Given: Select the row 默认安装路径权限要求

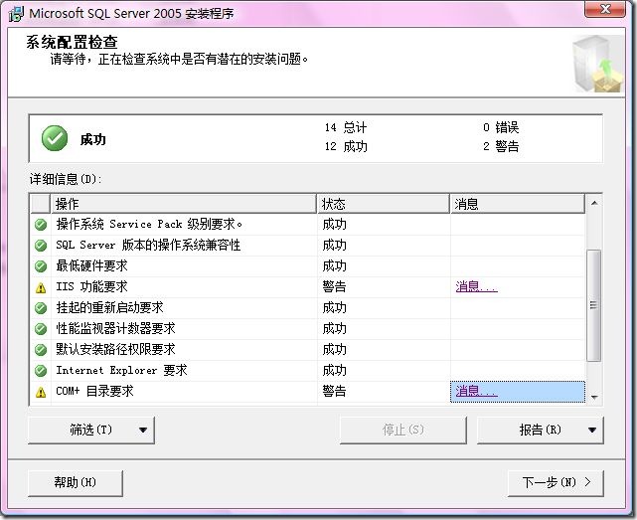Looking at the screenshot, I should click(x=308, y=350).
